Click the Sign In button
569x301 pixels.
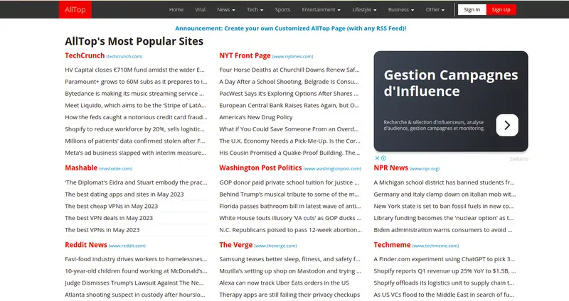pyautogui.click(x=472, y=10)
